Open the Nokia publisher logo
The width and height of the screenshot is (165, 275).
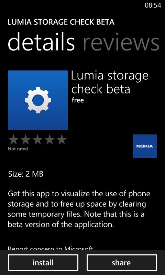click(145, 146)
